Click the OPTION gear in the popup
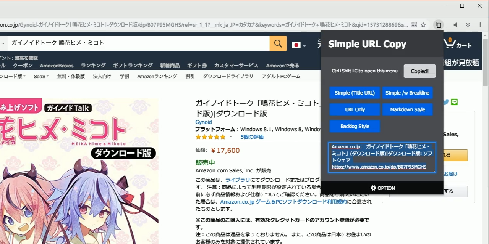489x244 pixels. tap(382, 188)
